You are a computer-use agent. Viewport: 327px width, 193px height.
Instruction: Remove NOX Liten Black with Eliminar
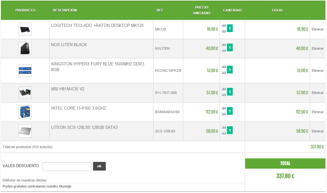[x=318, y=48]
